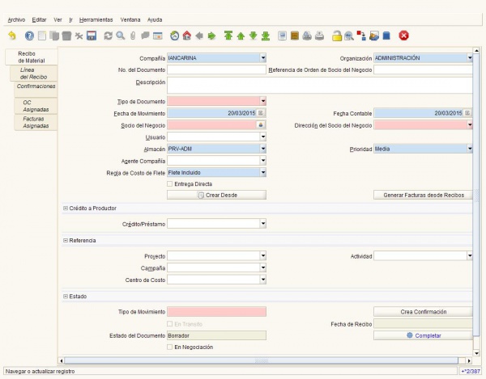Open the Usuario dropdown
The width and height of the screenshot is (486, 379).
pos(262,137)
